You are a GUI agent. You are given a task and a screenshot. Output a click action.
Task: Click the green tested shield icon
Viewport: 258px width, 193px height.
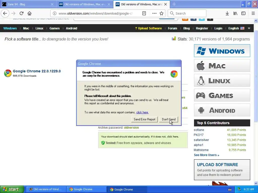[103, 143]
